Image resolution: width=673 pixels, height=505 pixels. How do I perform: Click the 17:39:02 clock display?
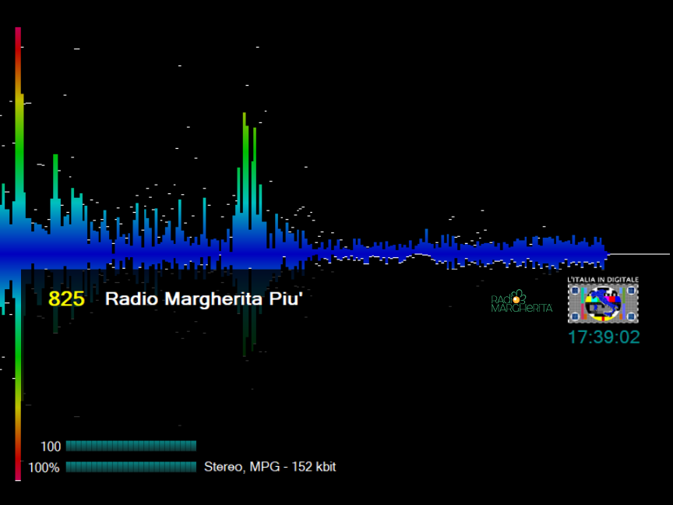[x=603, y=337]
